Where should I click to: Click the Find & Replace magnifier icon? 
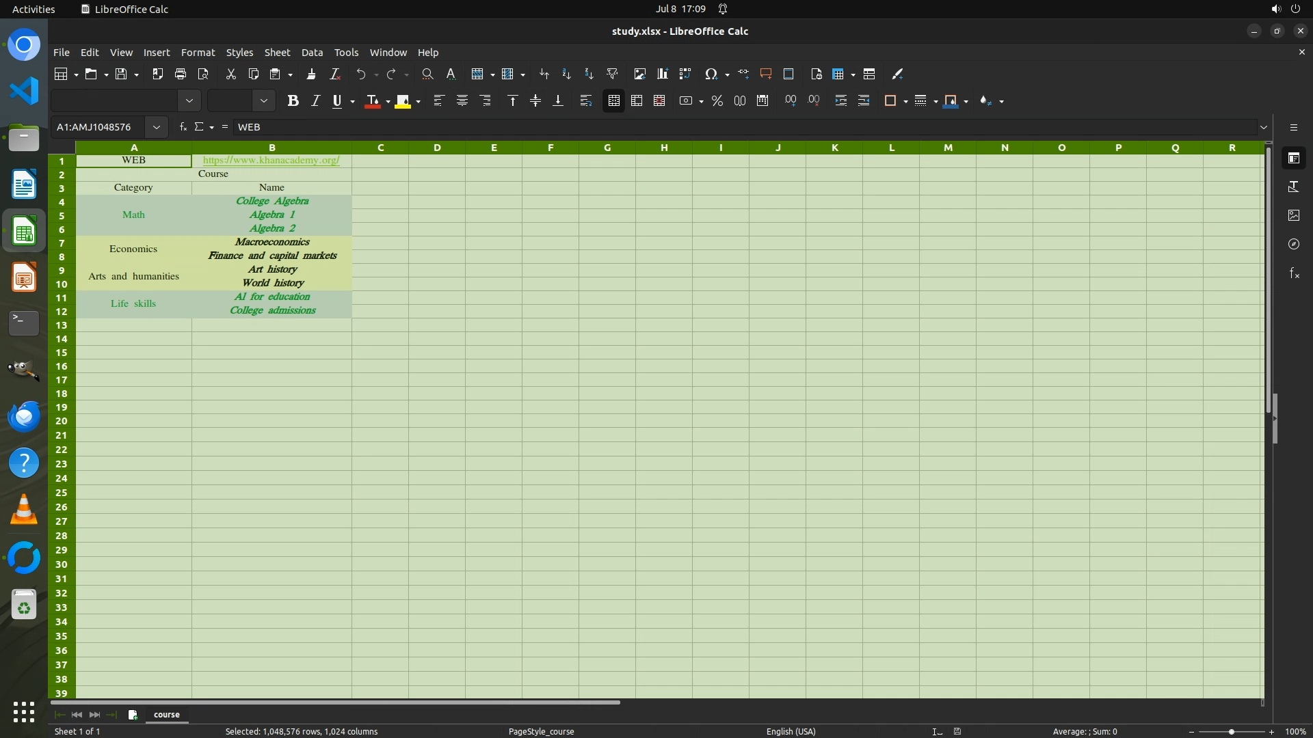pyautogui.click(x=427, y=74)
